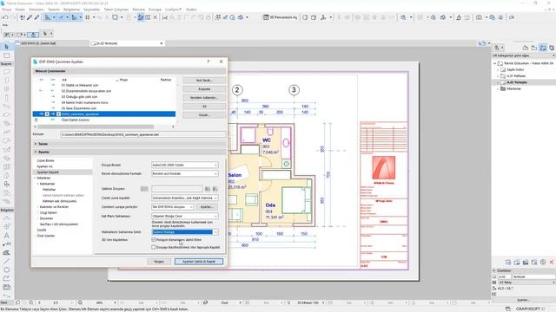556x312 pixels.
Task: Toggle the Şablon Dosyası switch button
Action: click(144, 189)
